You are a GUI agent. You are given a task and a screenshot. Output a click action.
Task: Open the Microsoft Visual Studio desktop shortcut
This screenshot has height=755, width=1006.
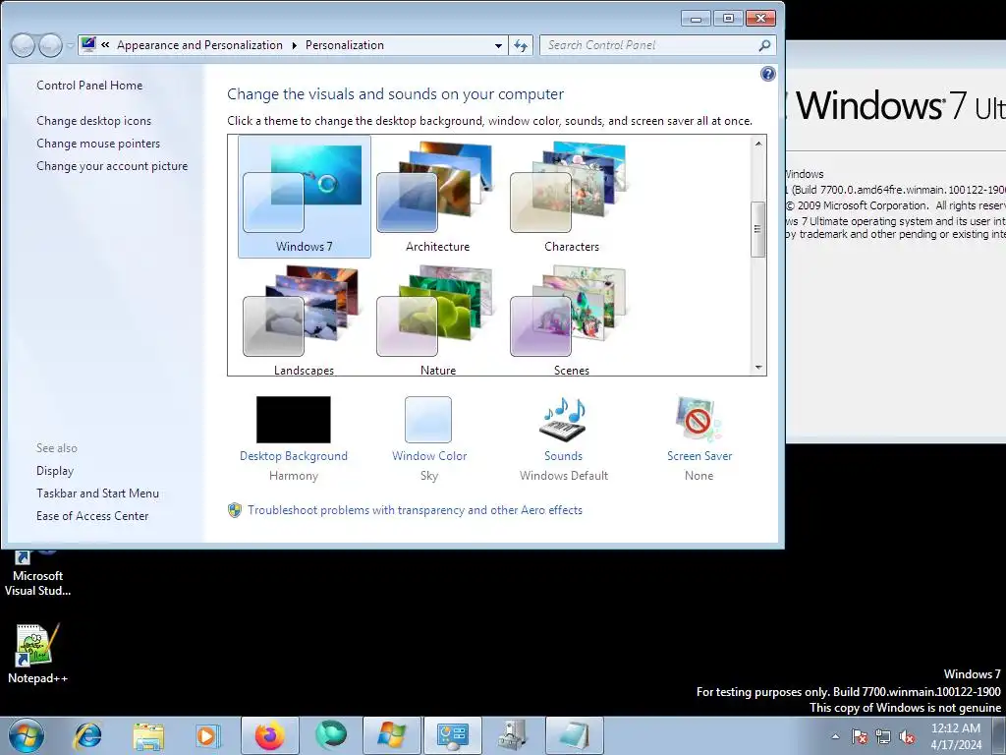[x=37, y=573]
